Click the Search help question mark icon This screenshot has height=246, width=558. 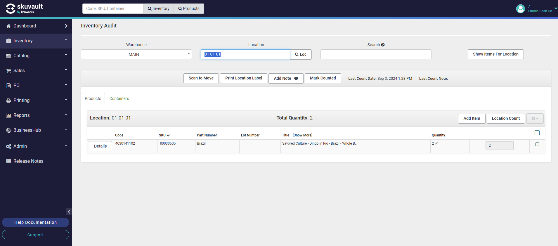point(383,45)
